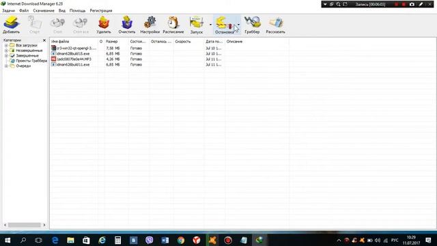
Task: Click the Остановка (Stop queue) icon
Action: (x=225, y=25)
